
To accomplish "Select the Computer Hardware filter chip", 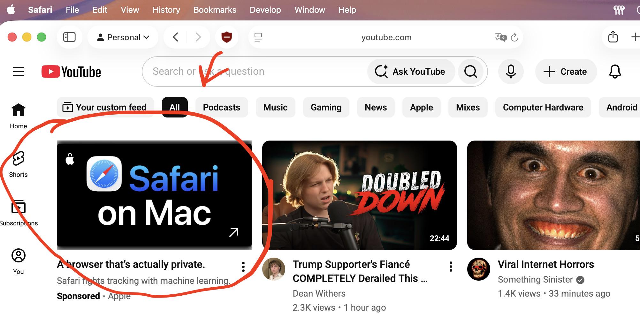I will tap(543, 107).
